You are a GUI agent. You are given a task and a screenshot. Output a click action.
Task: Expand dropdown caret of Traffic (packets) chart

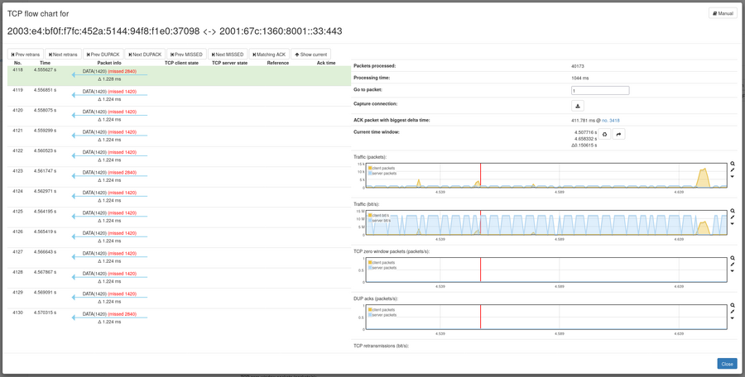click(732, 176)
